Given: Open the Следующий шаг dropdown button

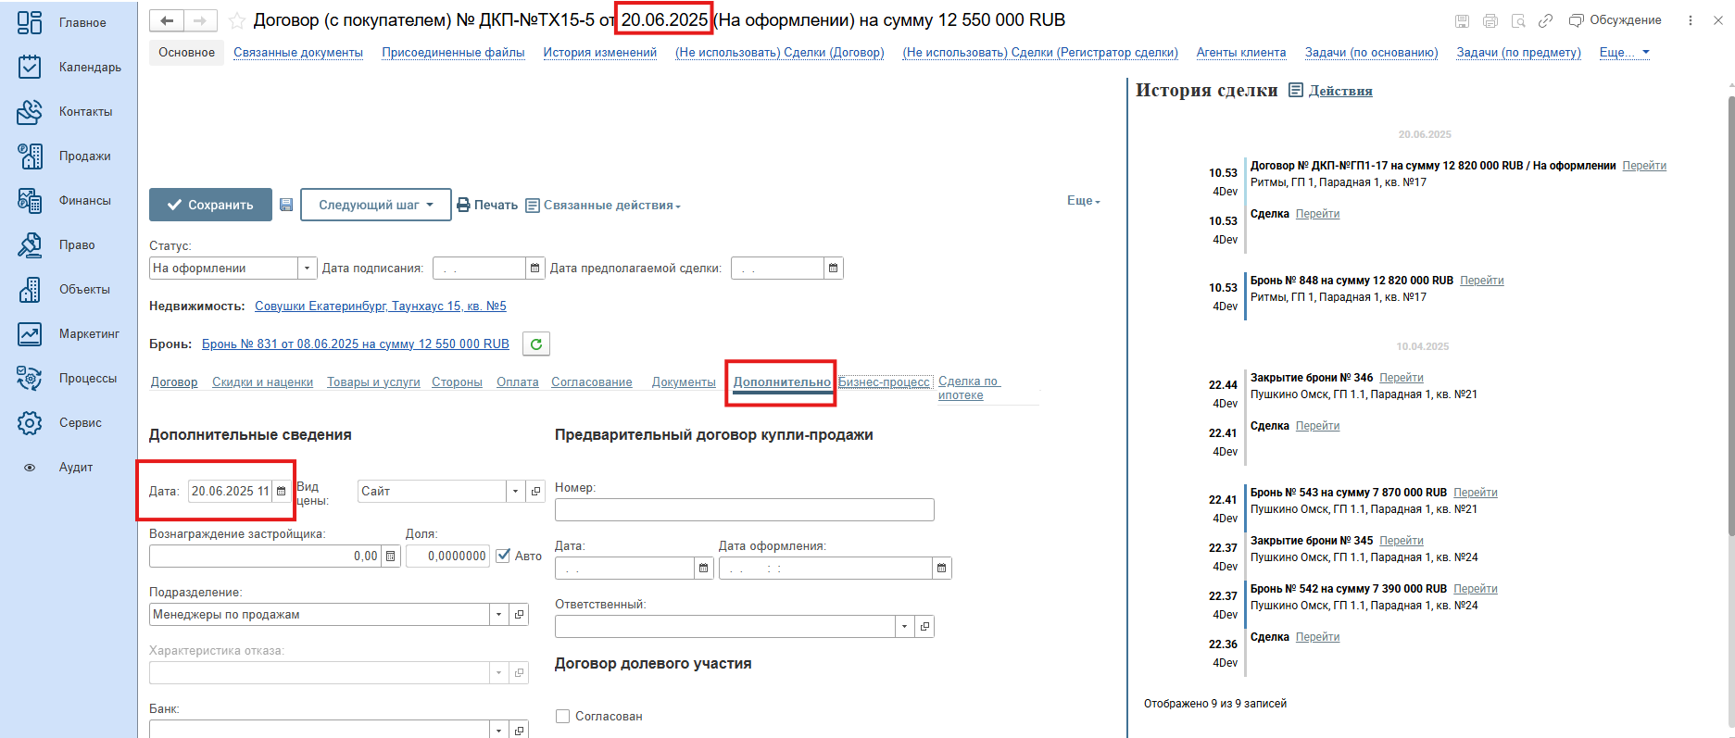Looking at the screenshot, I should tap(375, 205).
